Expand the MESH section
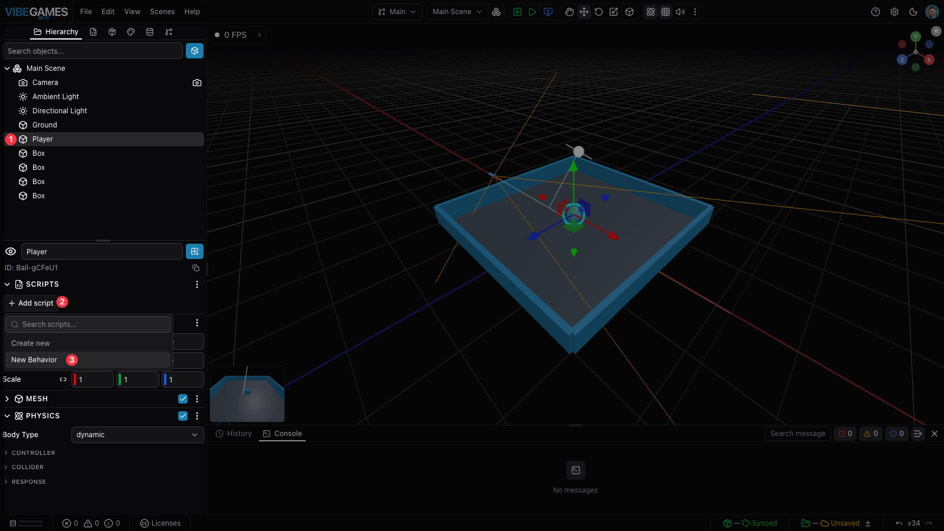The height and width of the screenshot is (531, 944). 7,399
